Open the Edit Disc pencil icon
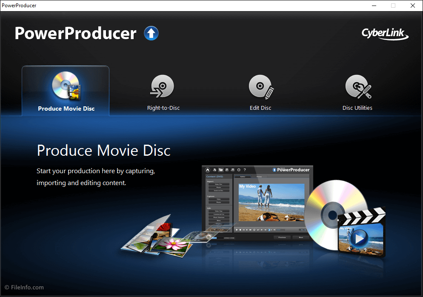 coord(261,87)
